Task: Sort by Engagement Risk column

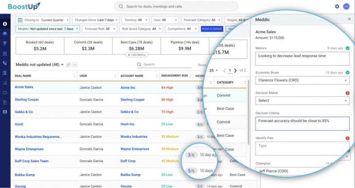Action: coord(191,76)
